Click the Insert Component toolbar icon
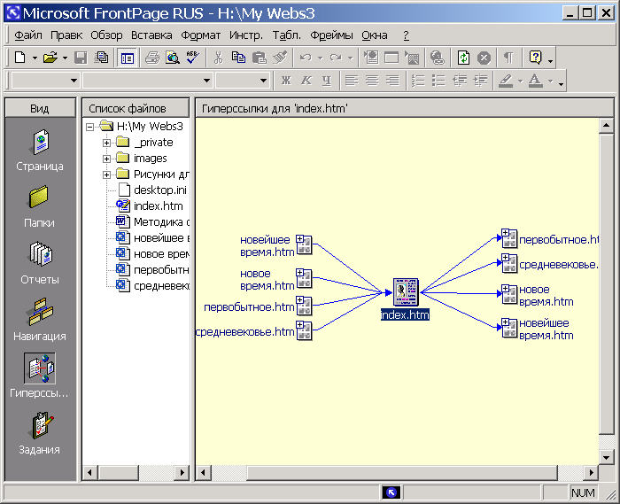 [x=372, y=58]
